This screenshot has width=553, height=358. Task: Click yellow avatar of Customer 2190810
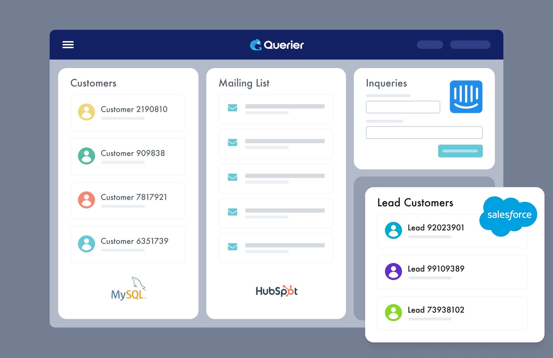[x=86, y=112]
